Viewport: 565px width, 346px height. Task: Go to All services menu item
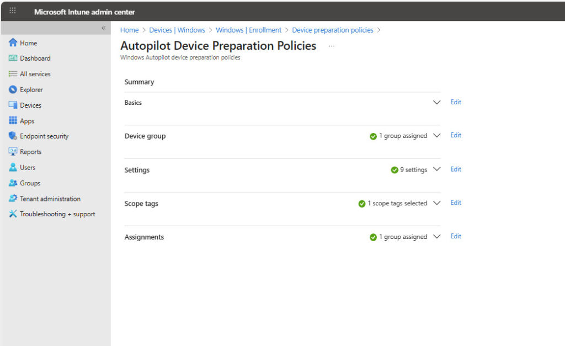point(35,74)
